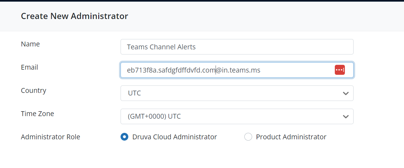Click the UTC value in Country box
Screen dimensions: 404x168
tap(134, 93)
